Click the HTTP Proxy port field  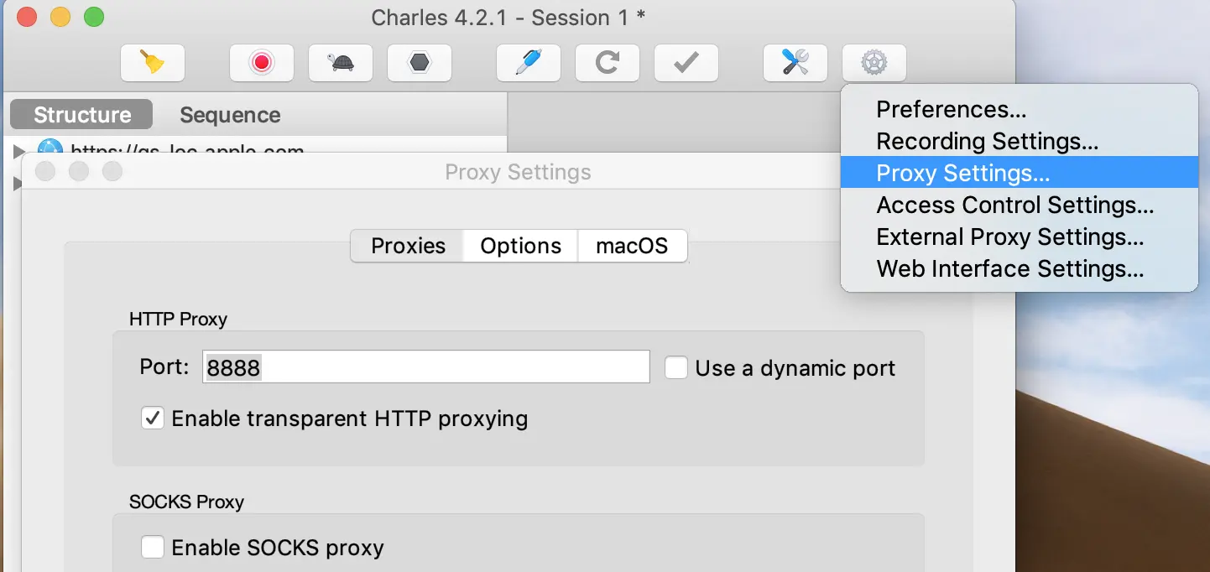(426, 367)
